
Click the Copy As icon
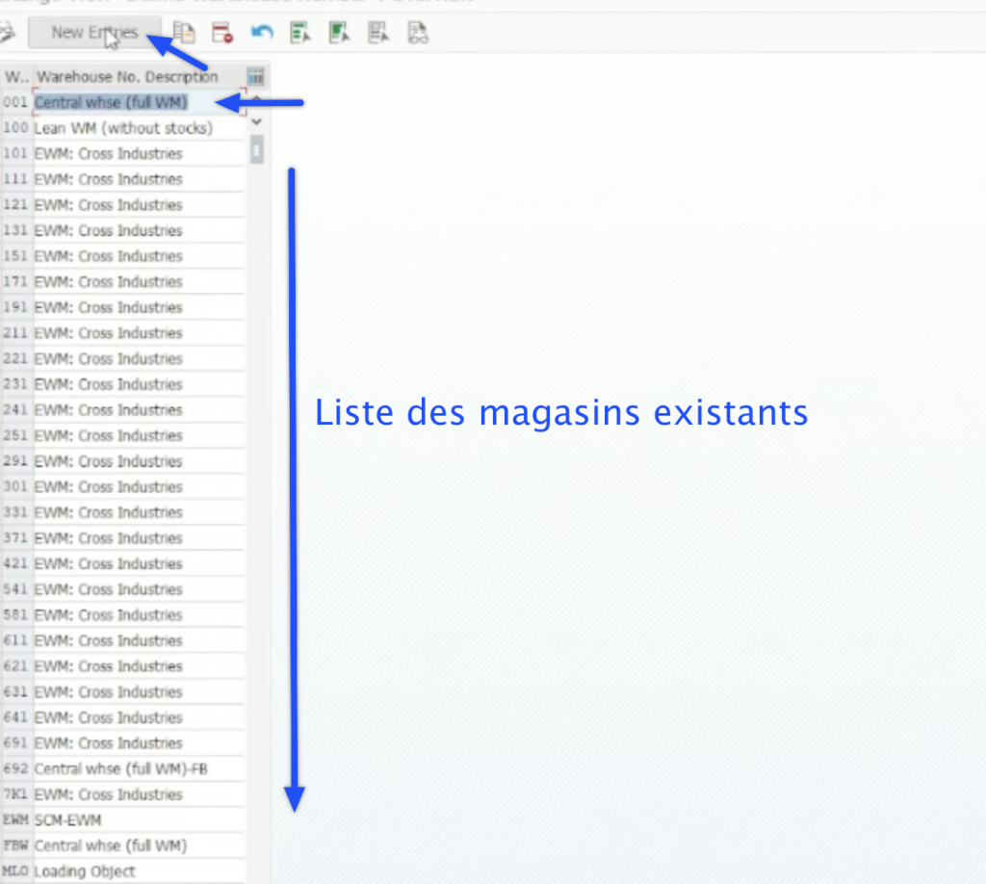(x=184, y=33)
